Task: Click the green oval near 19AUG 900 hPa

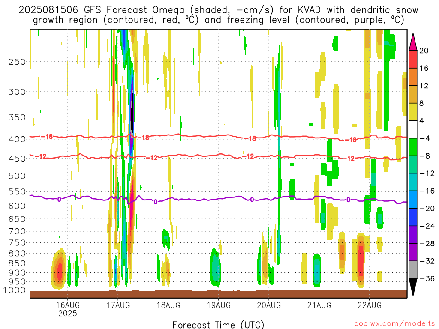Action: point(216,267)
